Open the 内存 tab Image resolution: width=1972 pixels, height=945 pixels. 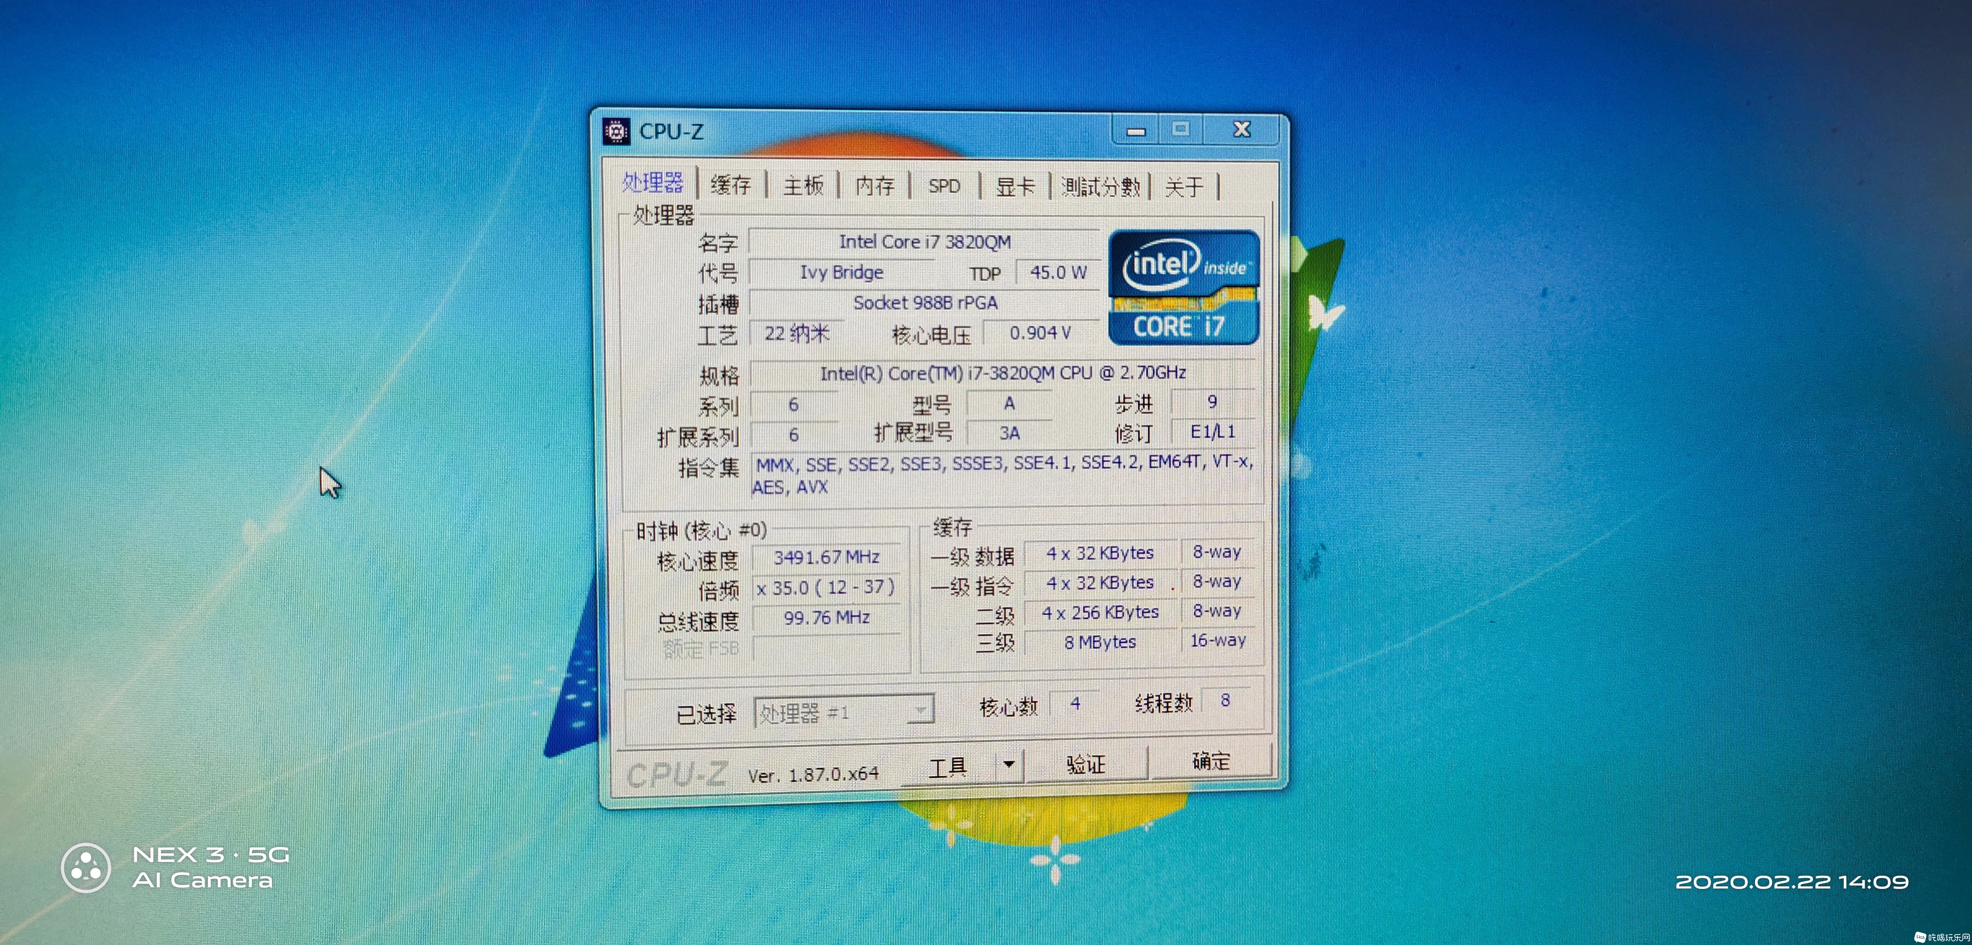[x=875, y=185]
